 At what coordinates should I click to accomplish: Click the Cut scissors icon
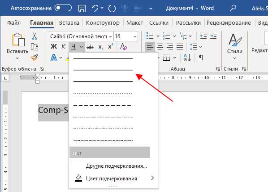coord(35,36)
